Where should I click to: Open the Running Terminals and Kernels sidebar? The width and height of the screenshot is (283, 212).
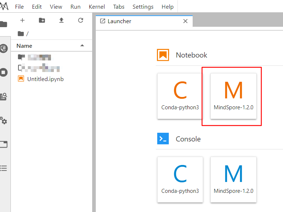pyautogui.click(x=4, y=72)
